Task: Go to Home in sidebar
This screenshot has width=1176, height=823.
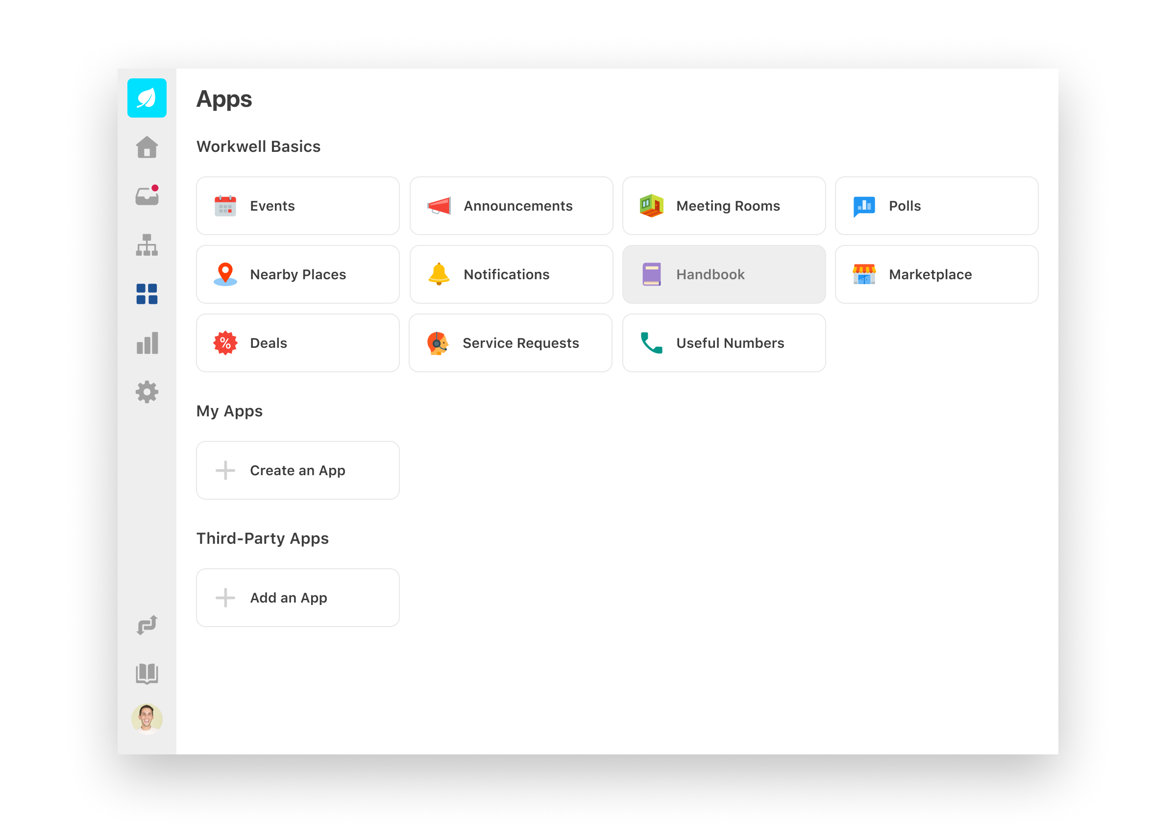Action: point(147,147)
